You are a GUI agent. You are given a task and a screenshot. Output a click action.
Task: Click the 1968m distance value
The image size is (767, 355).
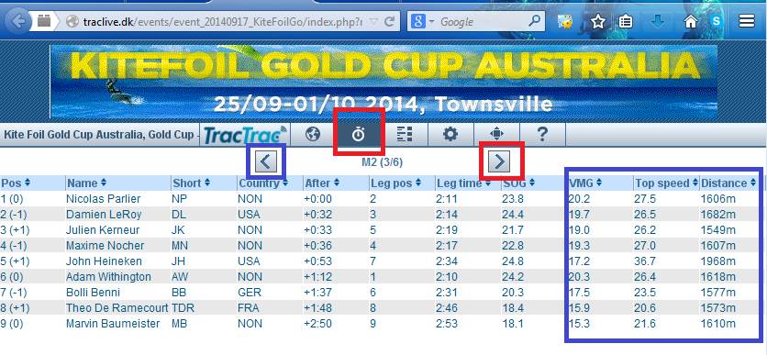click(718, 261)
